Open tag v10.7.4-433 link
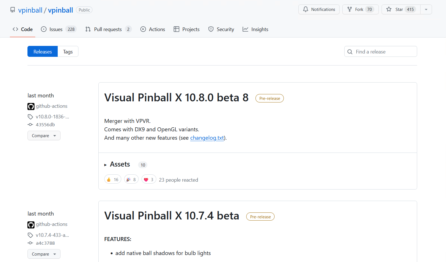Image resolution: width=446 pixels, height=262 pixels. [x=52, y=235]
